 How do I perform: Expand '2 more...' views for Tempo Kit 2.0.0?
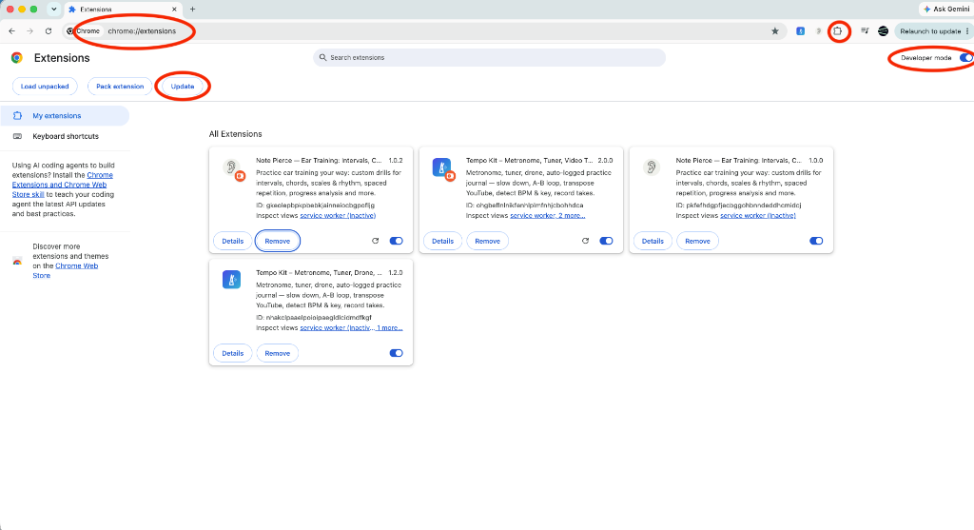click(572, 216)
